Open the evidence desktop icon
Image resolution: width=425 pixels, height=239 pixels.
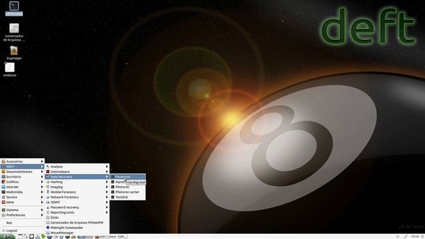click(x=10, y=70)
